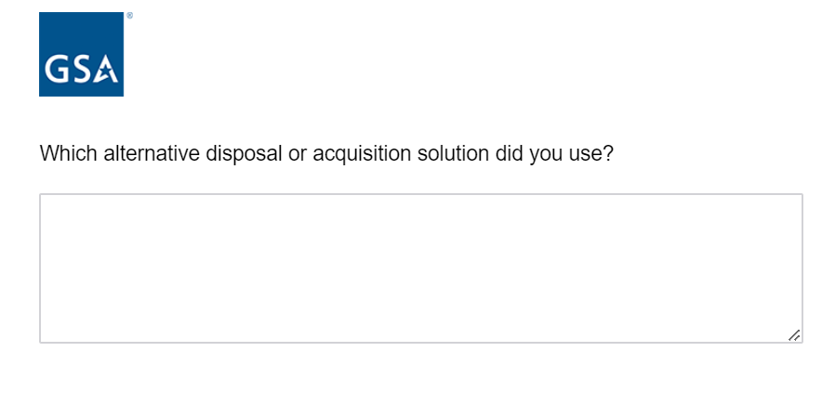Click the resize grip of the text area

794,335
